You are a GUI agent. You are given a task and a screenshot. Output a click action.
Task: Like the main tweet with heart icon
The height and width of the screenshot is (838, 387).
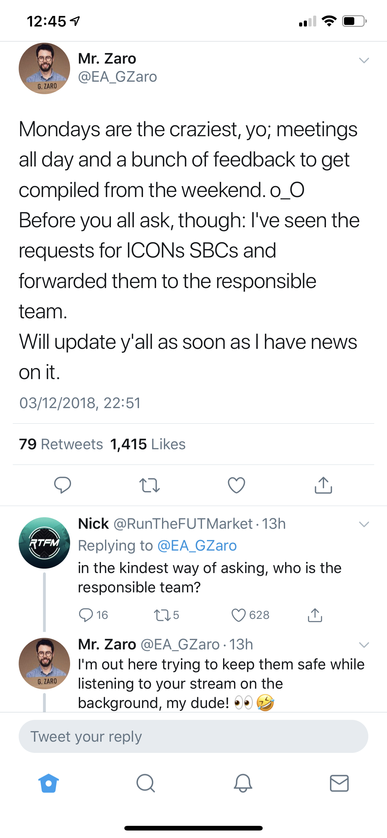pos(236,485)
